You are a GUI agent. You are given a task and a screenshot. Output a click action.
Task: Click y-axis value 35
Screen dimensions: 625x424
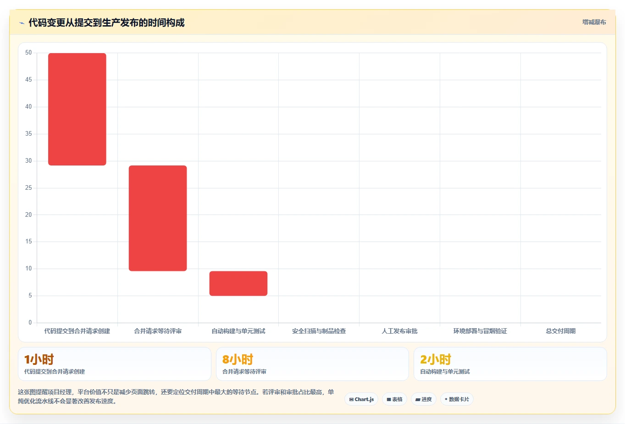click(x=28, y=134)
